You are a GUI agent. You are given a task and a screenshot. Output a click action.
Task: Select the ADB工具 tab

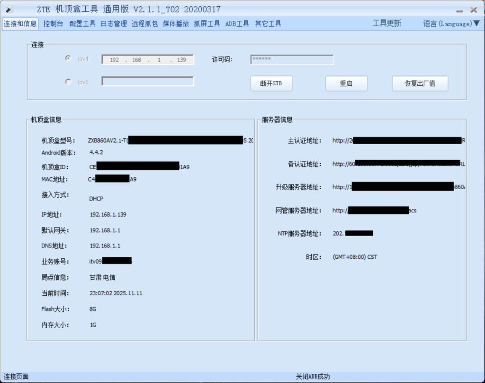pos(237,23)
